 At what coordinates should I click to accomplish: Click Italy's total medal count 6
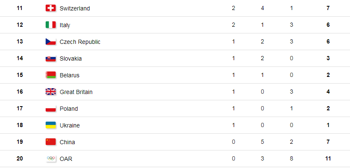[x=328, y=25]
